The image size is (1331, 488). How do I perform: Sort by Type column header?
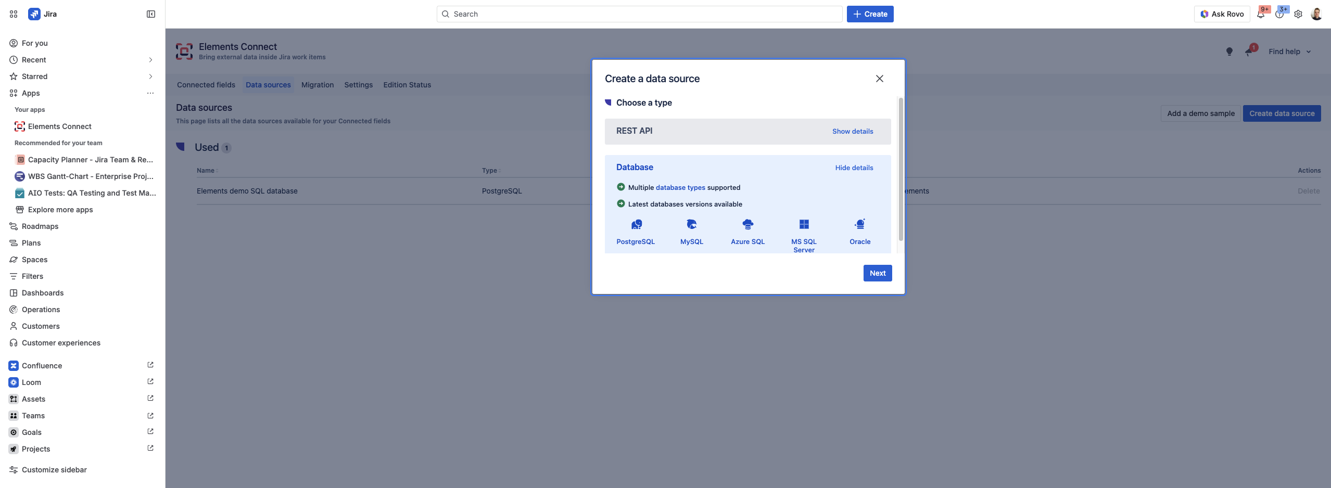click(x=491, y=171)
